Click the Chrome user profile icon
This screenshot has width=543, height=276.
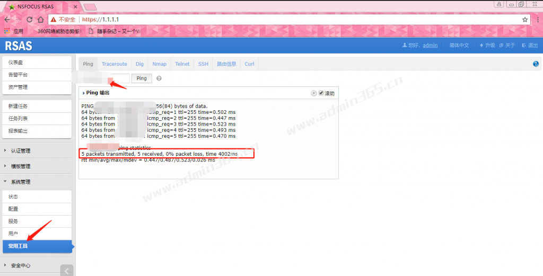tap(499, 4)
